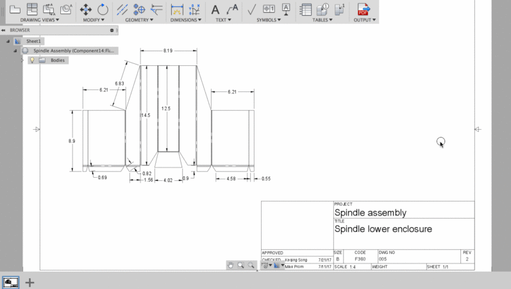The image size is (511, 289).
Task: Click the DWG NO 005 value
Action: pos(383,259)
